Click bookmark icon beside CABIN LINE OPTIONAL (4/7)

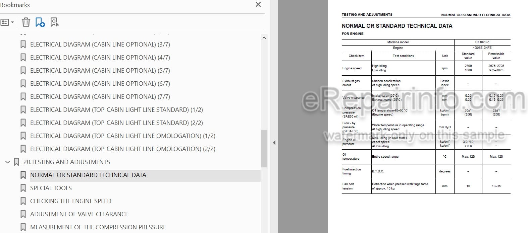point(23,58)
